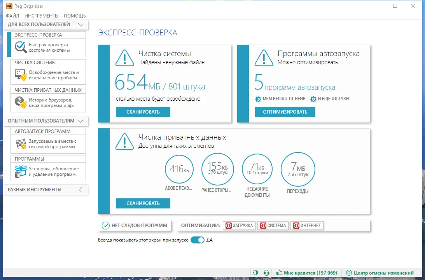Click the Reg Organizer app icon in title bar

click(9, 6)
